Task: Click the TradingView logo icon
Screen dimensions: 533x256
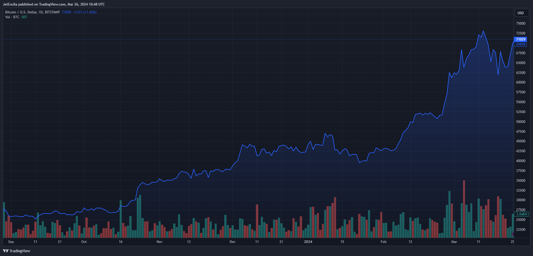Action: coord(6,251)
